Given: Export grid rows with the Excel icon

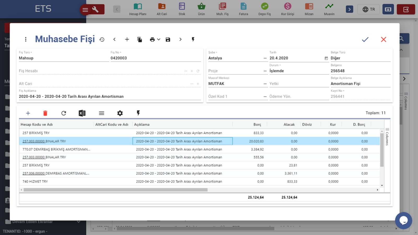Looking at the screenshot, I should coord(82,113).
